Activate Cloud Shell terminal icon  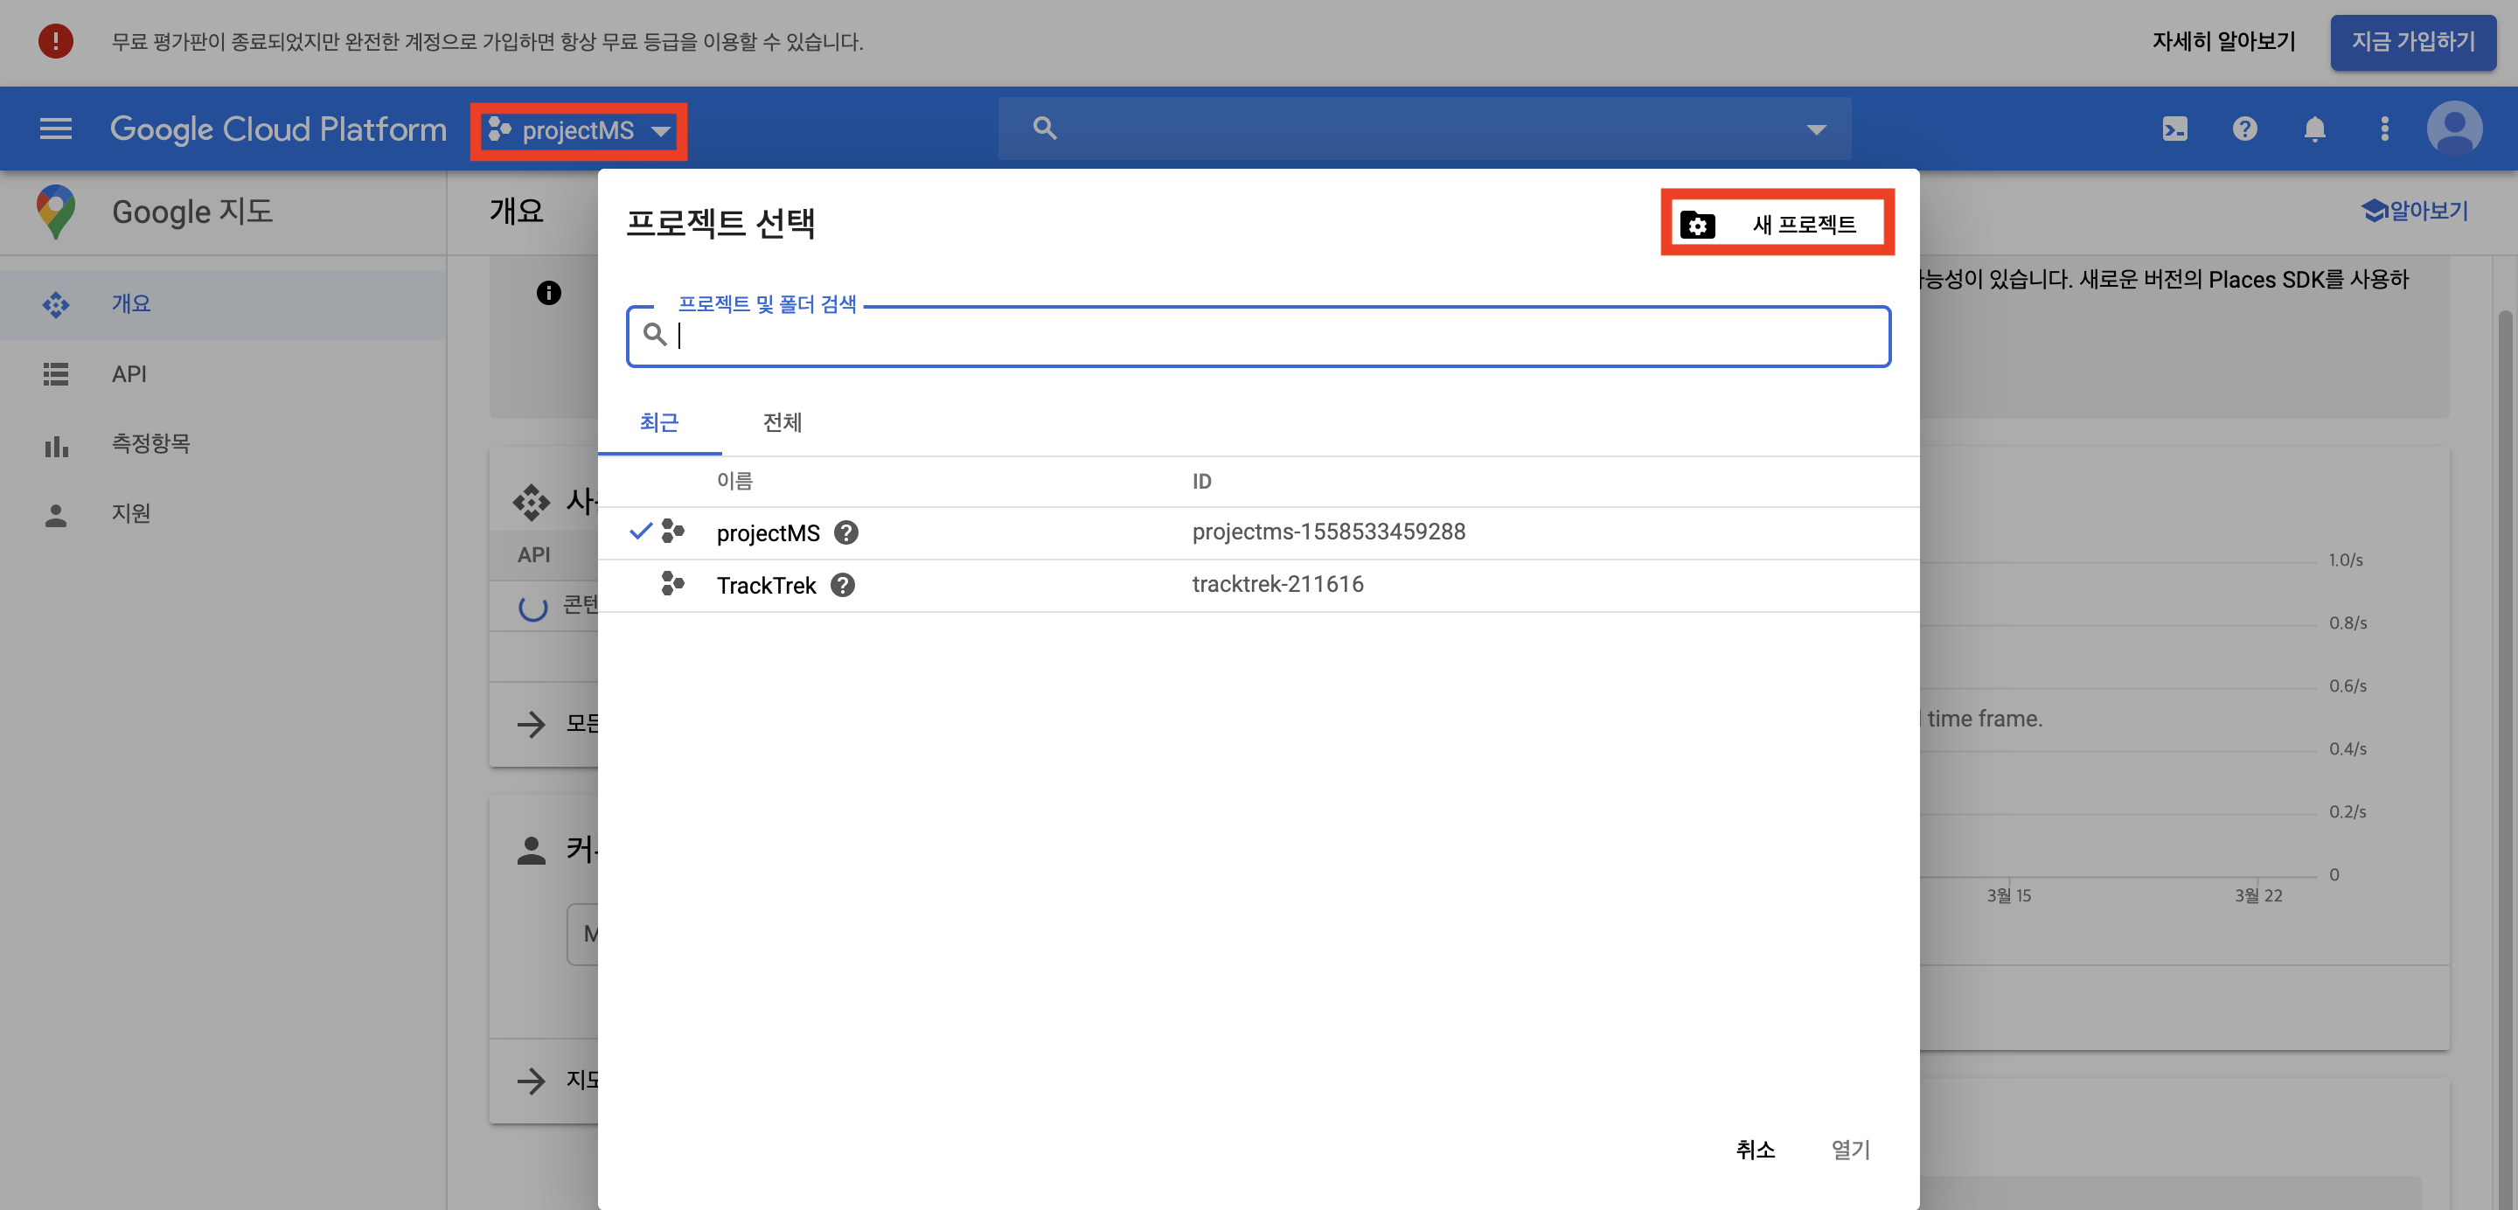click(2174, 129)
